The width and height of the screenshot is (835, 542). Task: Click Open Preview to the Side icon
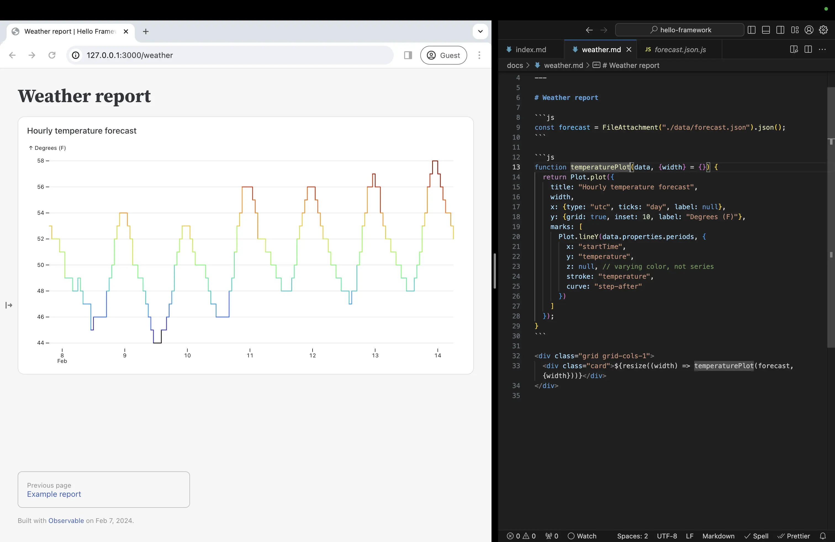[794, 49]
